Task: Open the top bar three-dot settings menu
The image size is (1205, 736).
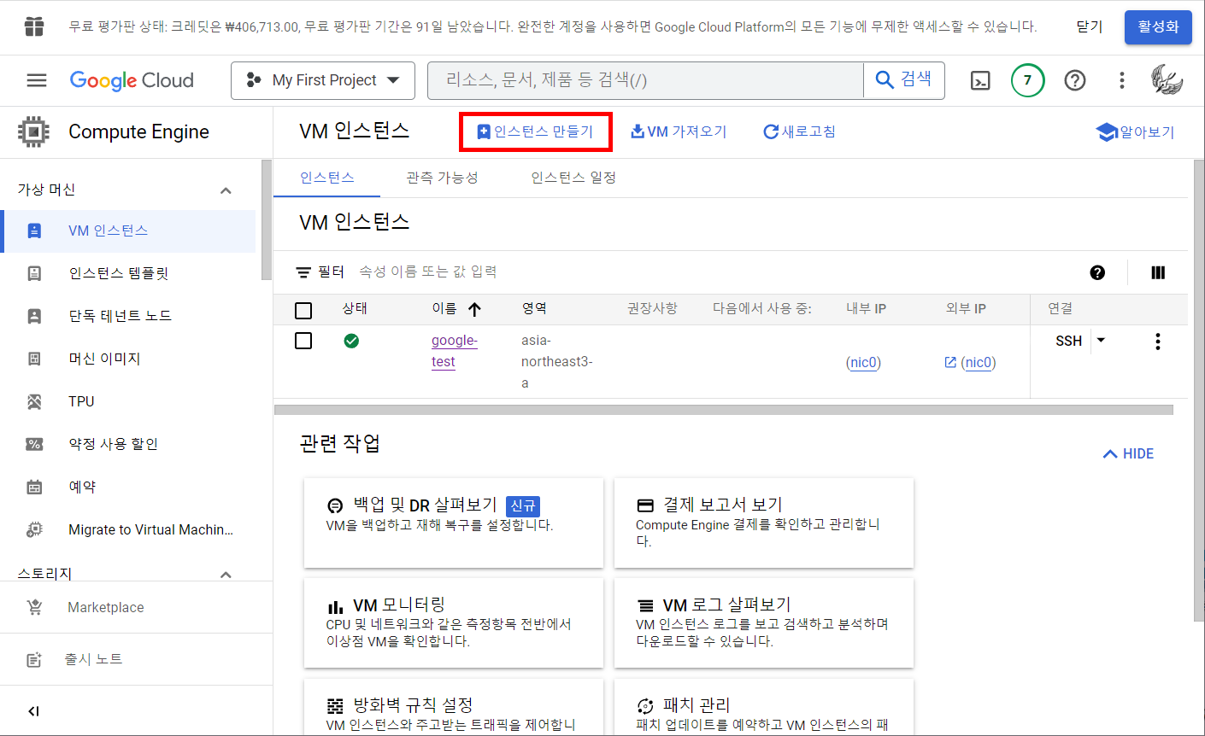Action: tap(1122, 80)
